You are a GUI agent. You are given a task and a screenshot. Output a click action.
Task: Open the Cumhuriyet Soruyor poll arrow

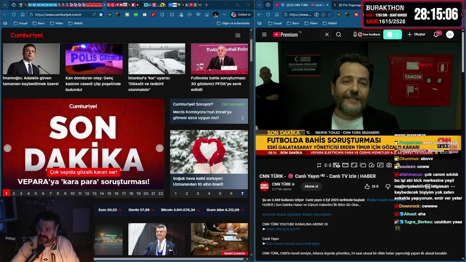[242, 118]
